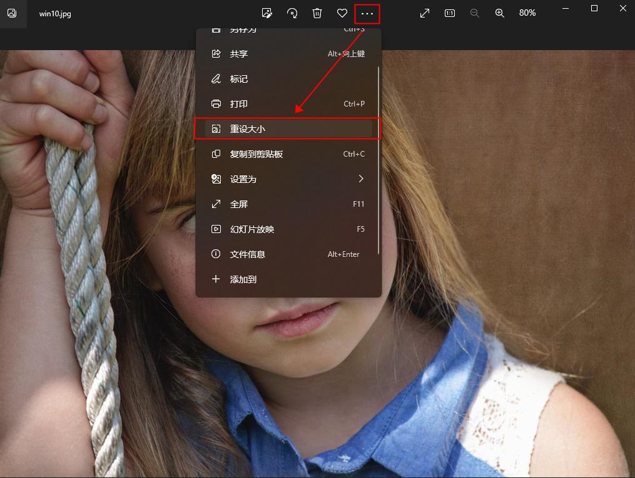This screenshot has height=478, width=635.
Task: Open the image editing tool
Action: [268, 13]
